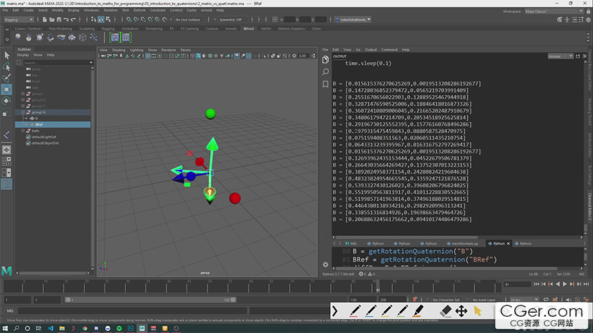593x333 pixels.
Task: Select BRef in the Outliner
Action: point(39,124)
